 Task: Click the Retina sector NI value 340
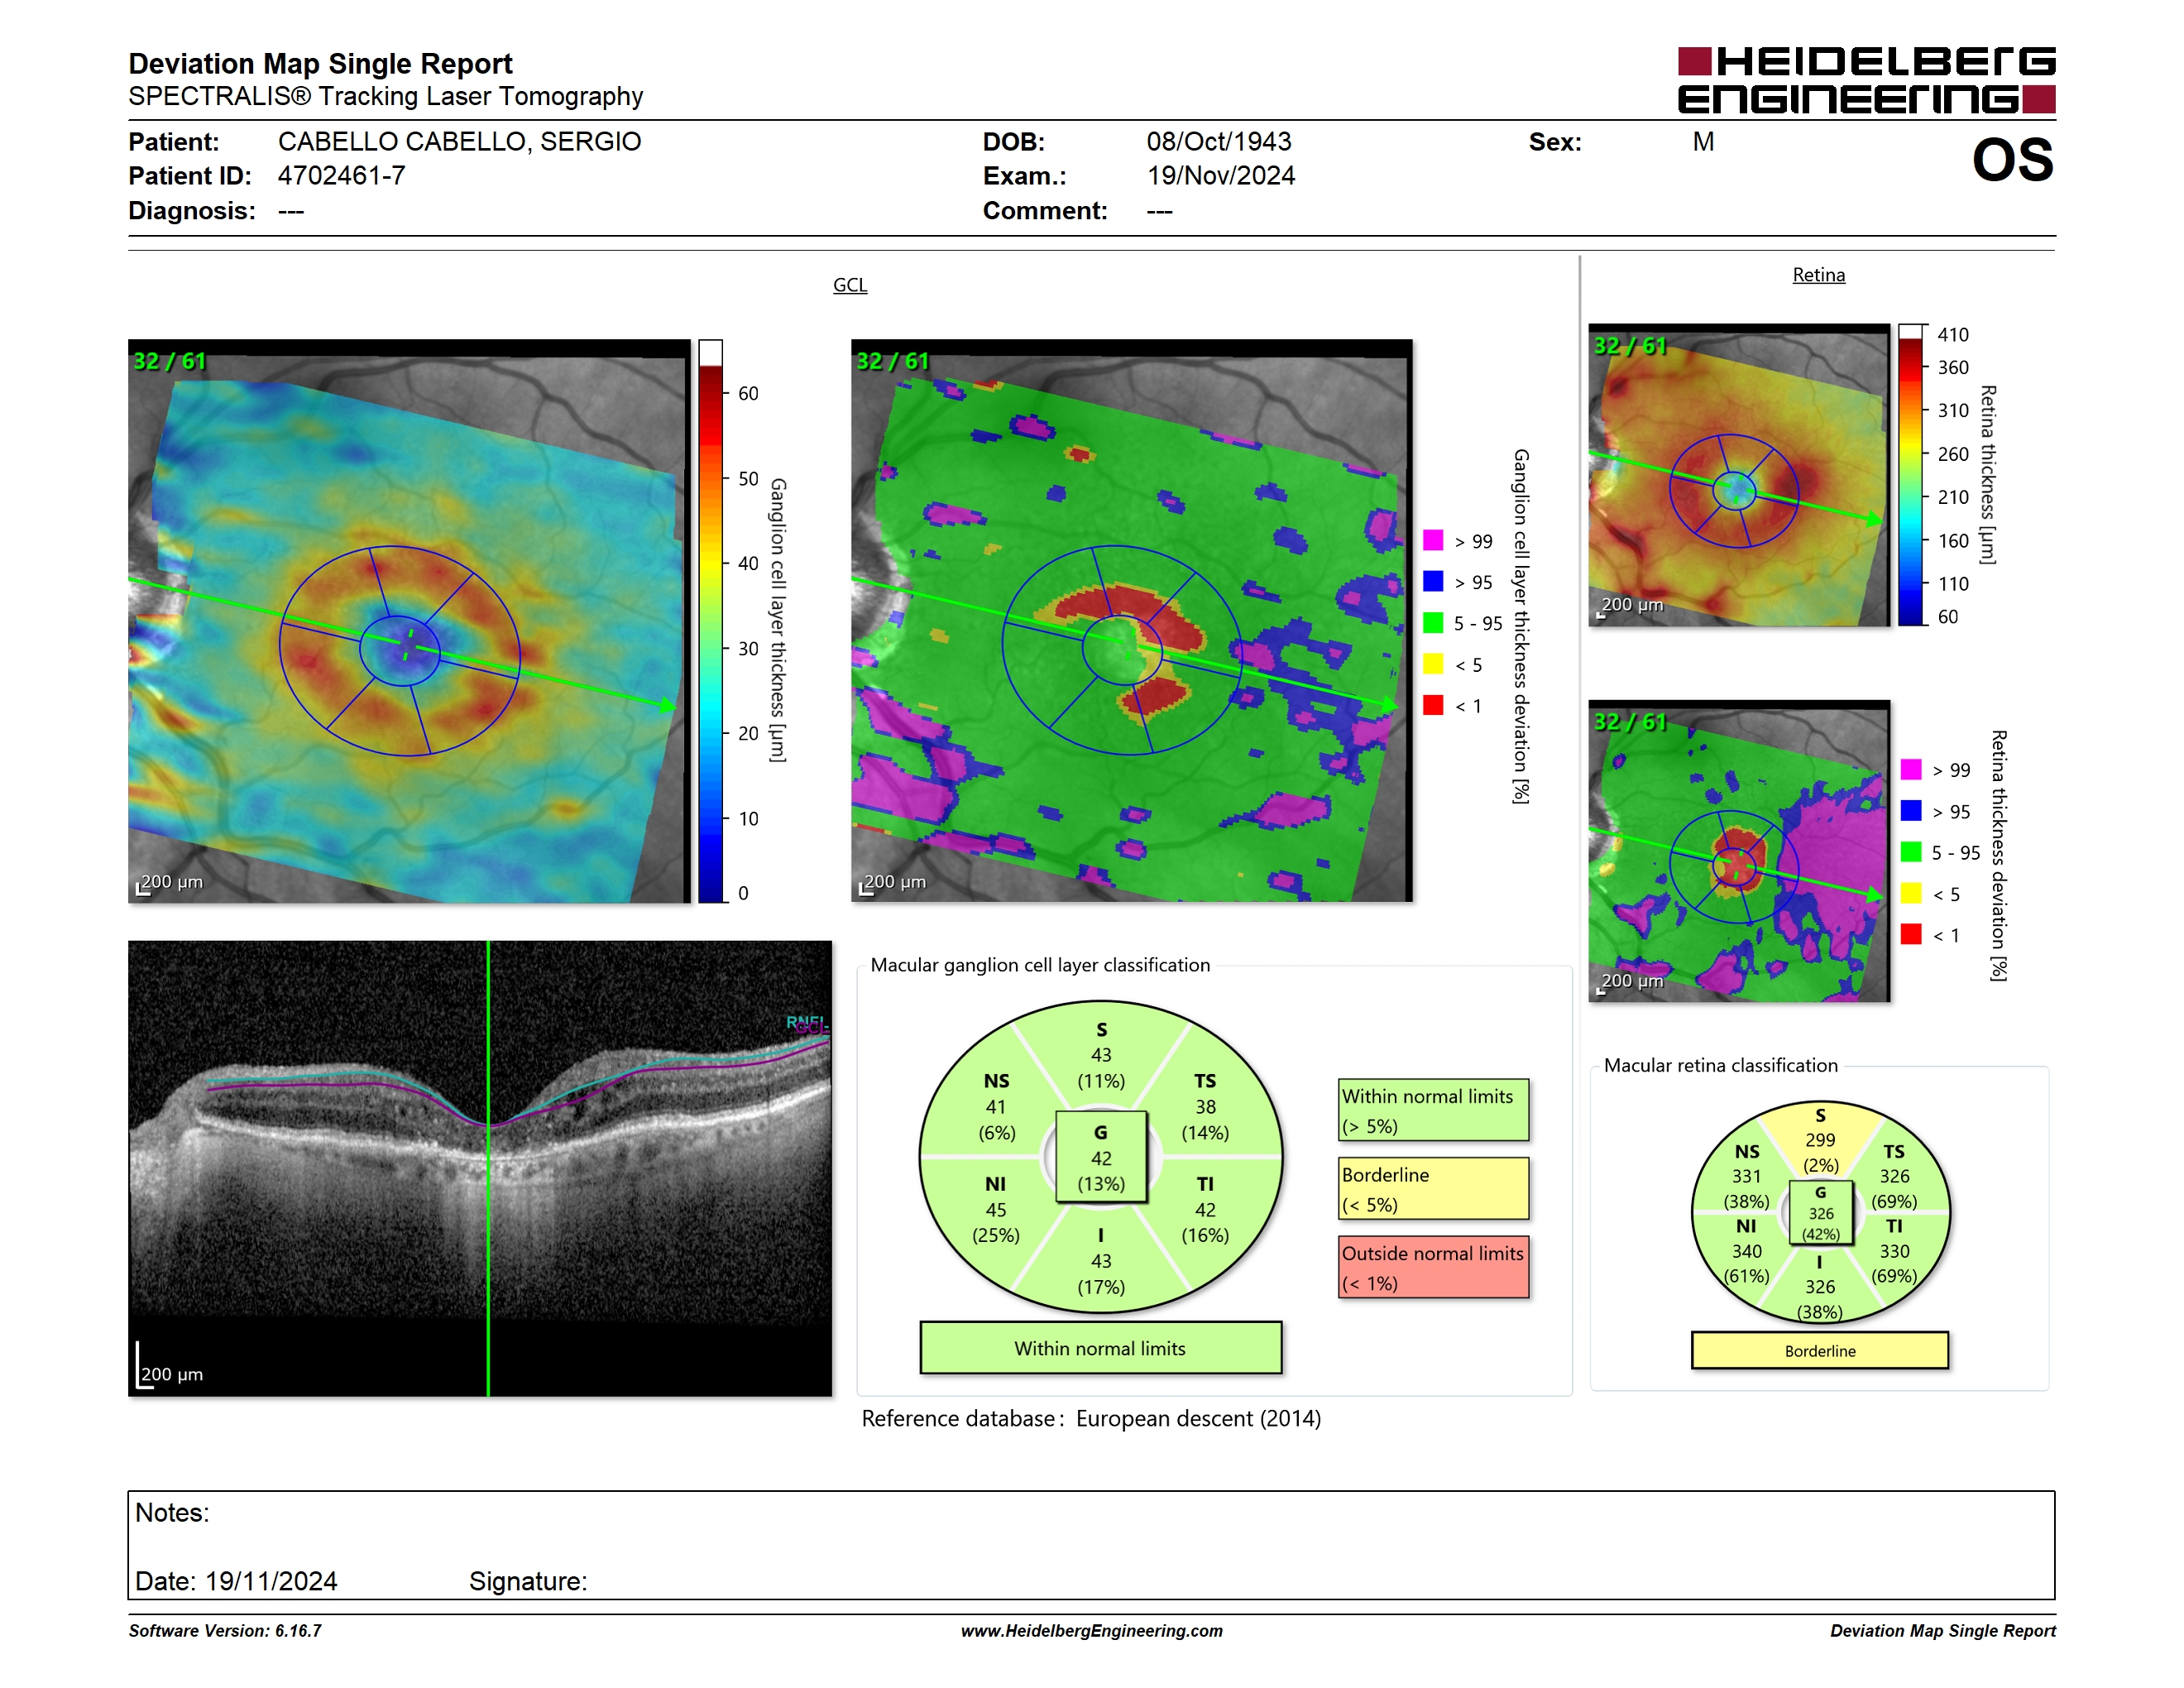[1747, 1252]
